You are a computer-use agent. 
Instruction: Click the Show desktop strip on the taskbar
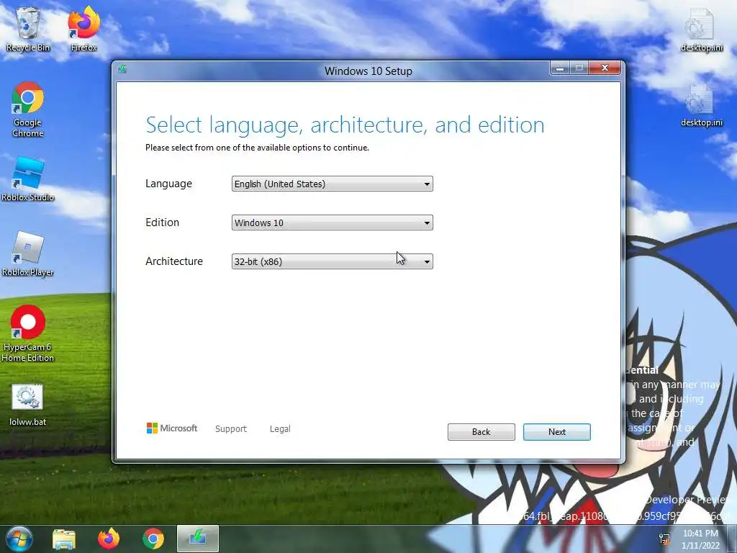[x=731, y=539]
